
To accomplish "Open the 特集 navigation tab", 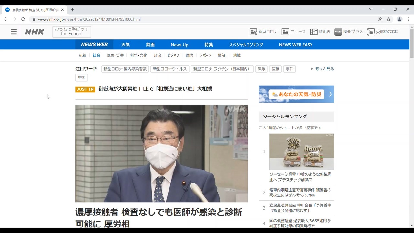I will pyautogui.click(x=209, y=45).
